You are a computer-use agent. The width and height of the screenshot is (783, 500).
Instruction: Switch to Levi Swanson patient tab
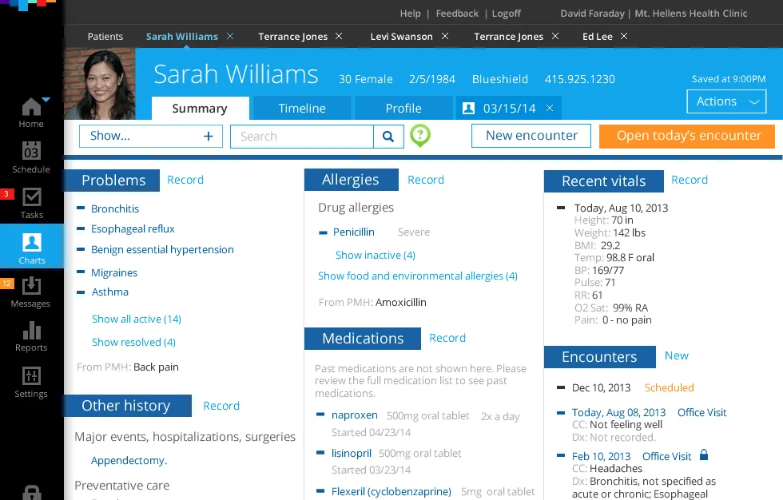pos(401,37)
